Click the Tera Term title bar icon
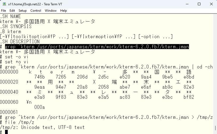Screen dimensions: 217x134 pyautogui.click(x=4, y=4)
